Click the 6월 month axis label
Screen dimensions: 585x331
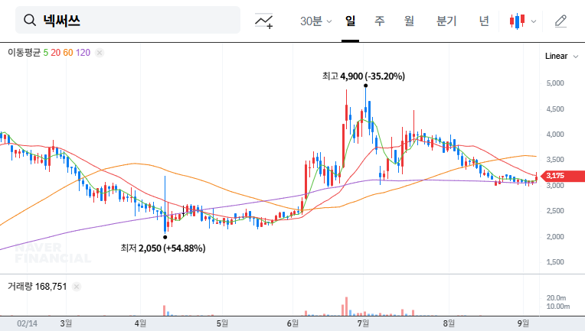pos(292,323)
